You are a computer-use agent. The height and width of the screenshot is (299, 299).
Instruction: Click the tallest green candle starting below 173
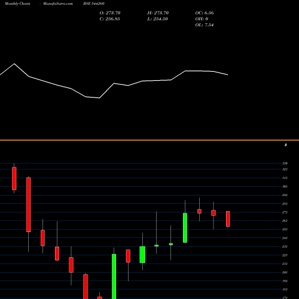click(x=114, y=276)
